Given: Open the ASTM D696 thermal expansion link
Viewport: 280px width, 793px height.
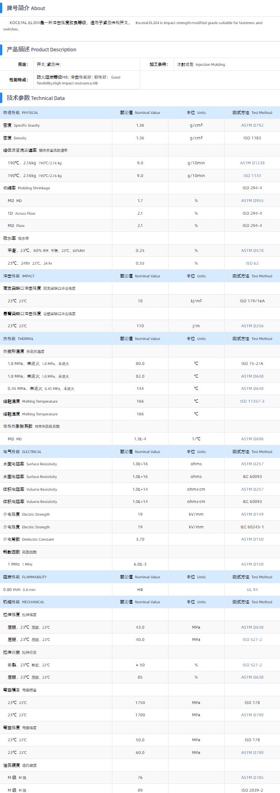Looking at the screenshot, I should click(252, 439).
